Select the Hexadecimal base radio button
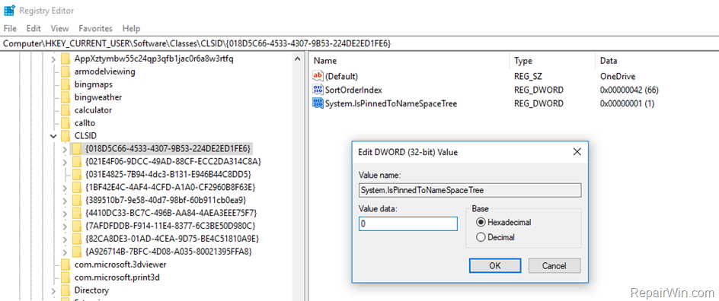719x301 pixels. 481,222
